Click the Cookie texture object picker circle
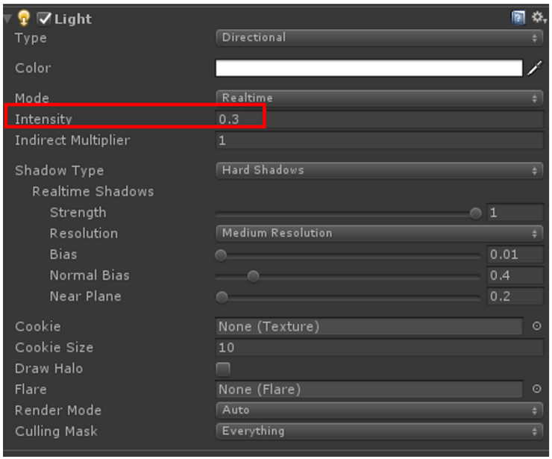552x459 pixels. (536, 326)
